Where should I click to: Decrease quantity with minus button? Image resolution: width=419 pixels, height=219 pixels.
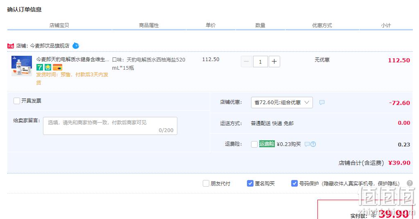tap(247, 62)
